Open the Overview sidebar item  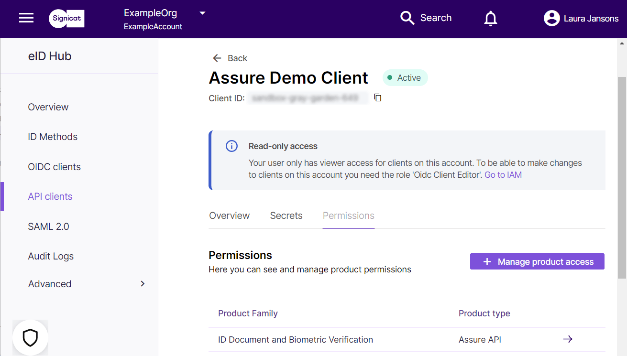[48, 107]
